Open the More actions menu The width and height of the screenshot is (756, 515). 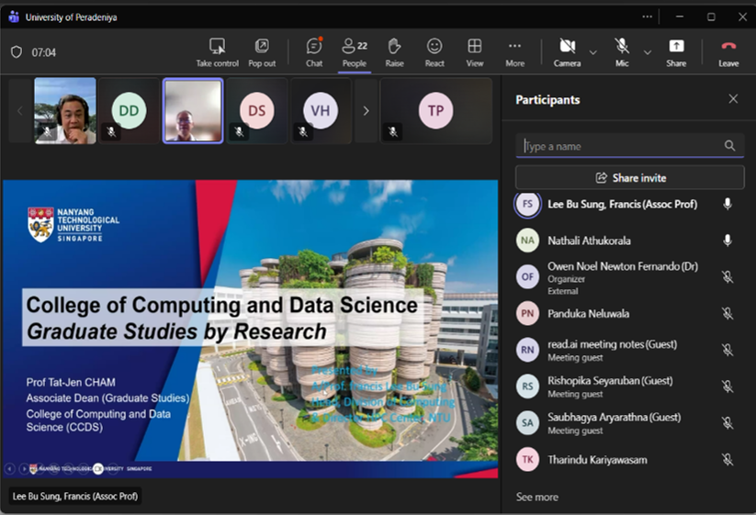point(514,52)
